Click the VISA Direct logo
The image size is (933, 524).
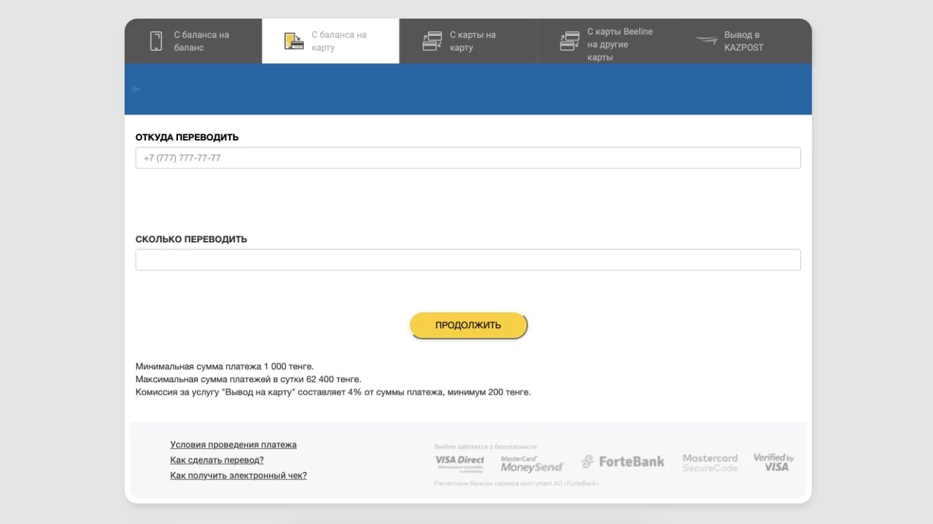(459, 463)
